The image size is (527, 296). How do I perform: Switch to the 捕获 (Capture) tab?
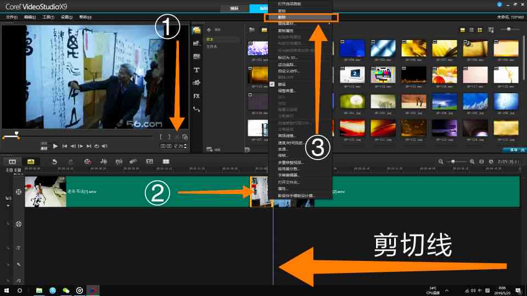tap(234, 8)
